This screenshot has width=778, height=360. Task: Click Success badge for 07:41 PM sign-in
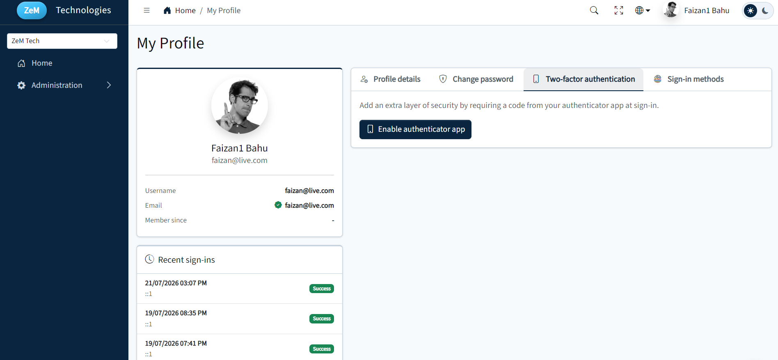(322, 349)
